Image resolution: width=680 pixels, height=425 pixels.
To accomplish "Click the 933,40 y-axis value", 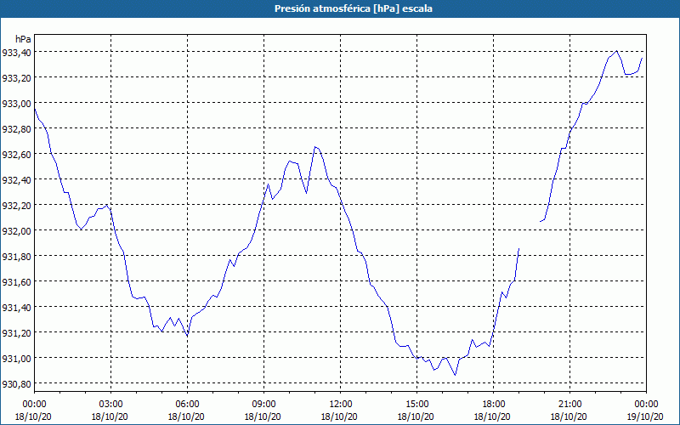I will 16,53.
